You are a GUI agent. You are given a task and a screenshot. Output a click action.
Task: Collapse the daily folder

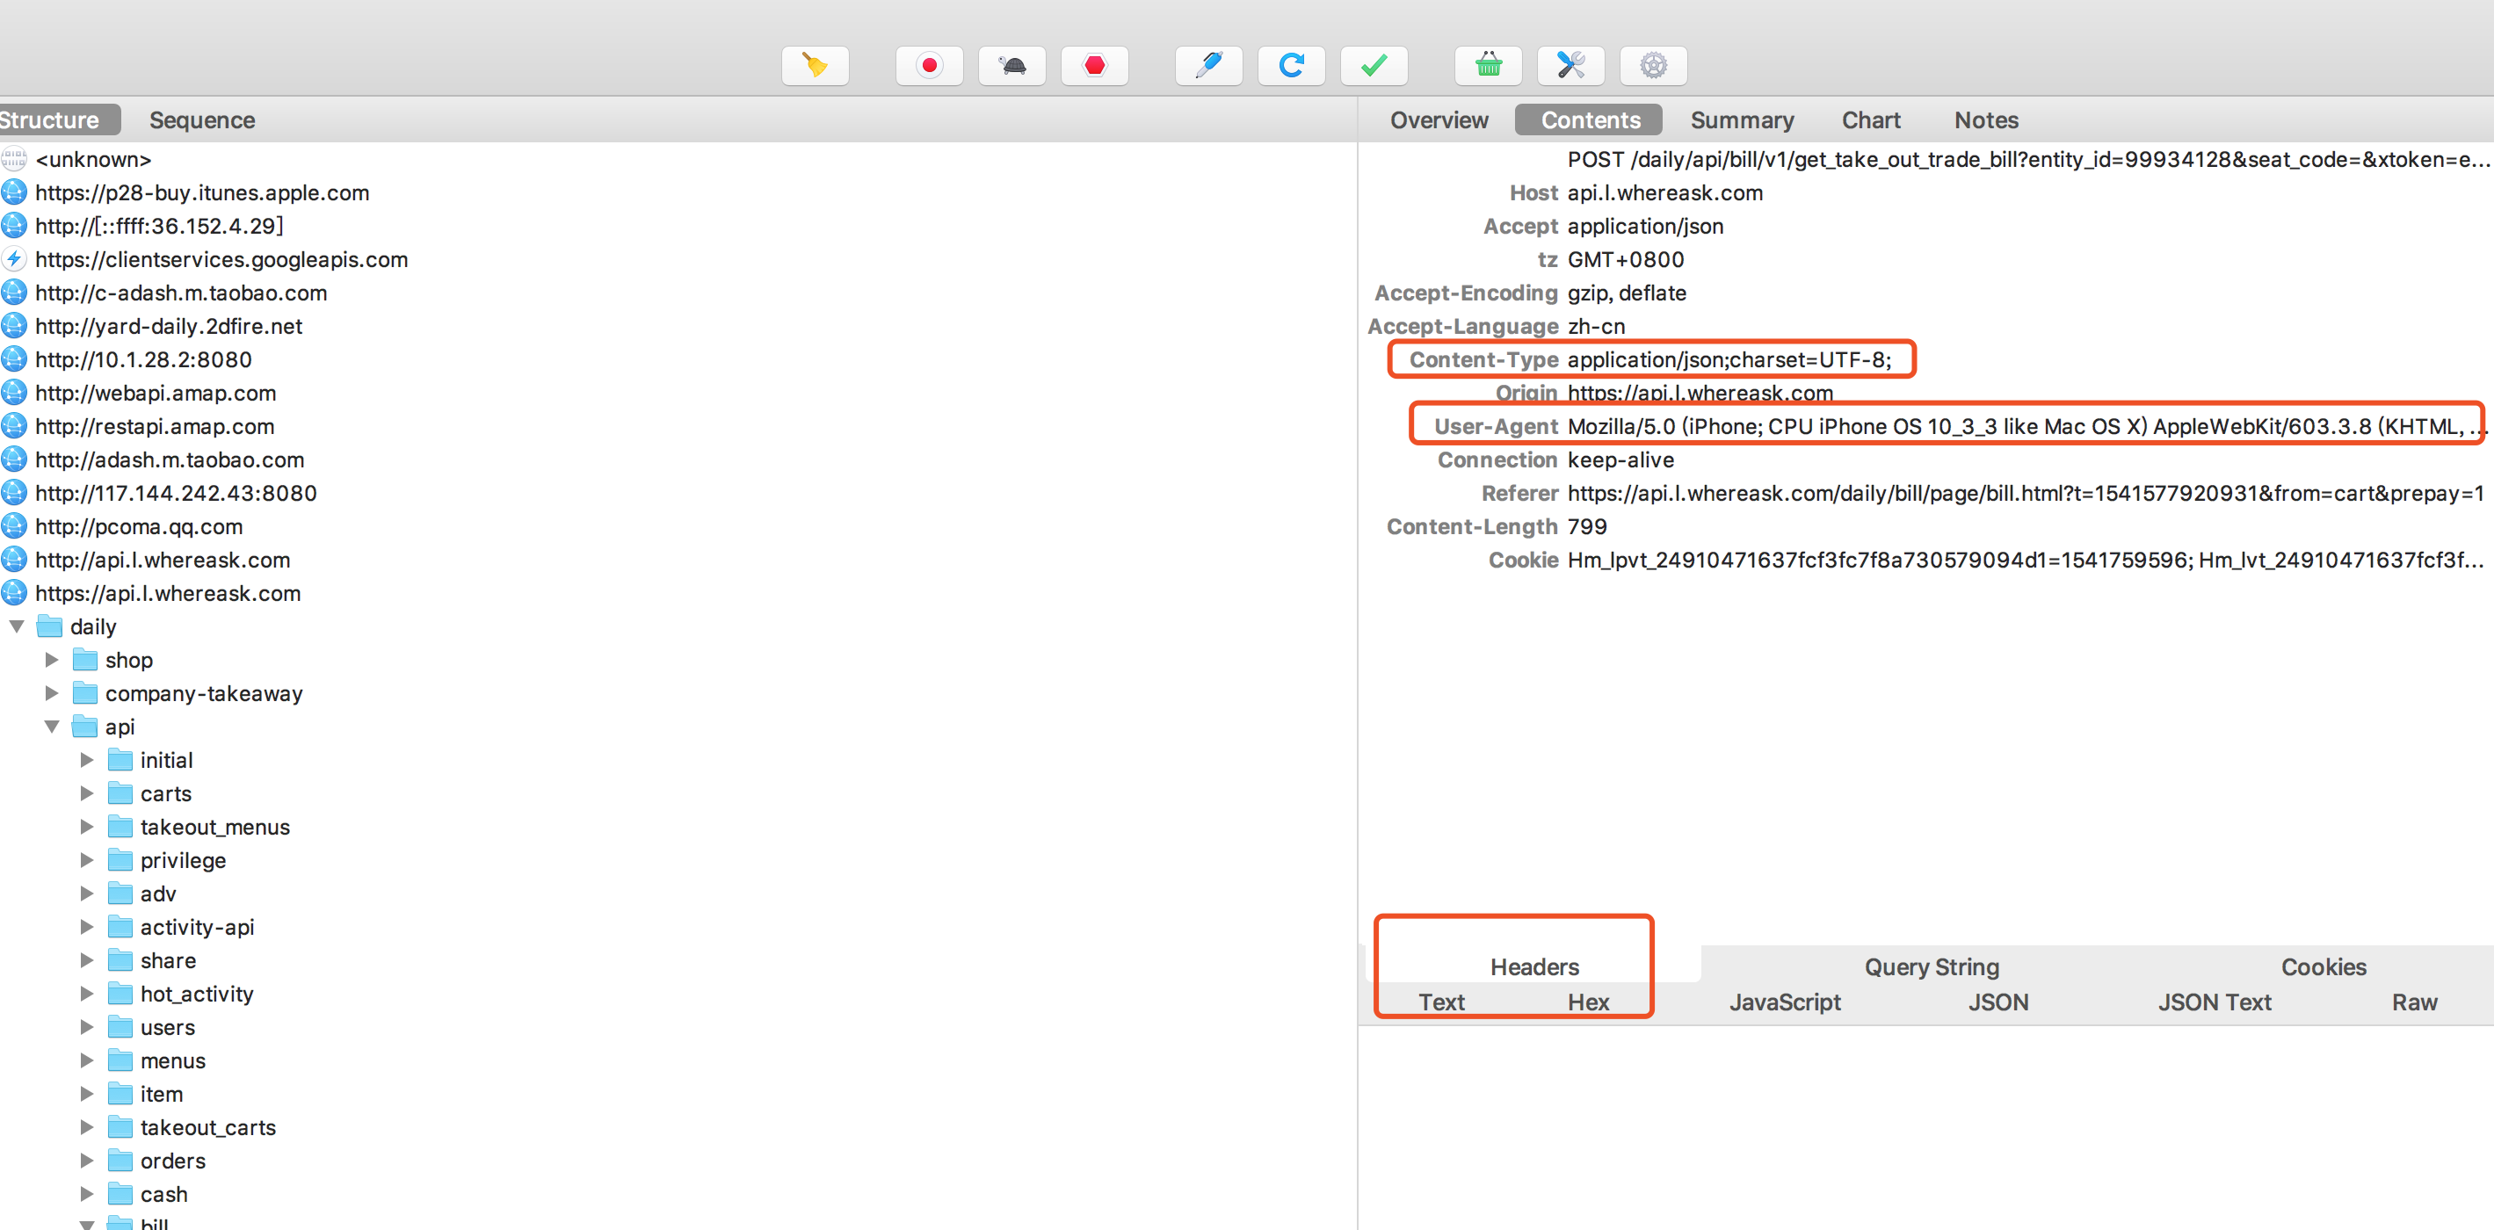[17, 627]
